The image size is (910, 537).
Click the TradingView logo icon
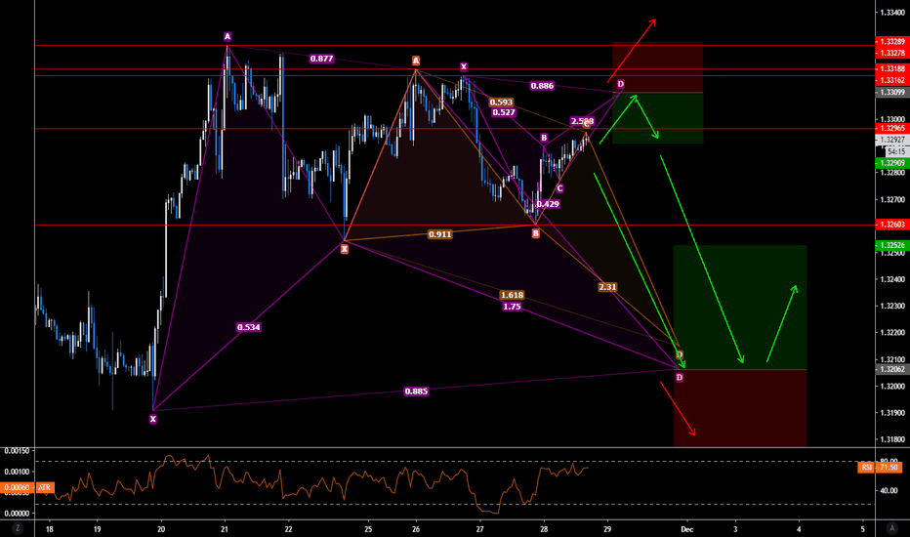(891, 528)
